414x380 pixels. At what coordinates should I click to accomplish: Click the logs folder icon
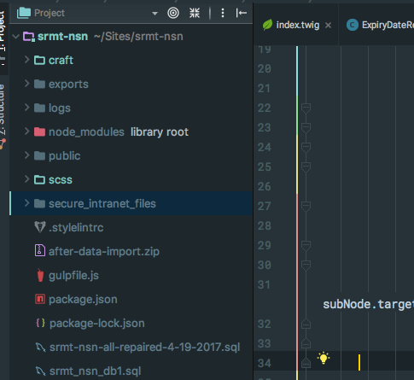[x=39, y=108]
